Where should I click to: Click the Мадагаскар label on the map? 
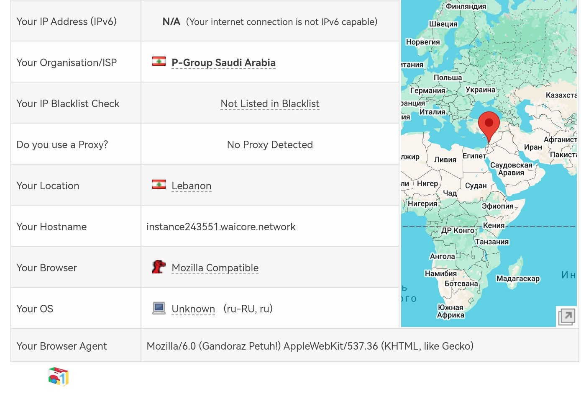pos(518,278)
